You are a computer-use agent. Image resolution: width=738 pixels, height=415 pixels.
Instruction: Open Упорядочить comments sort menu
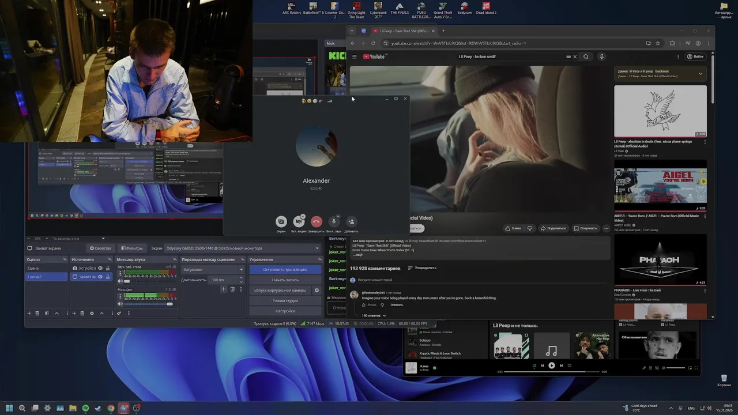422,268
